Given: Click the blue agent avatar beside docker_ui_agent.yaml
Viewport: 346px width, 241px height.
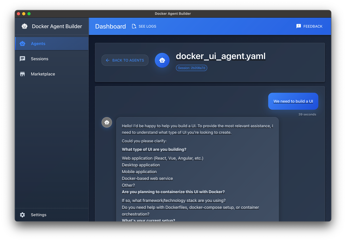Looking at the screenshot, I should [x=162, y=60].
